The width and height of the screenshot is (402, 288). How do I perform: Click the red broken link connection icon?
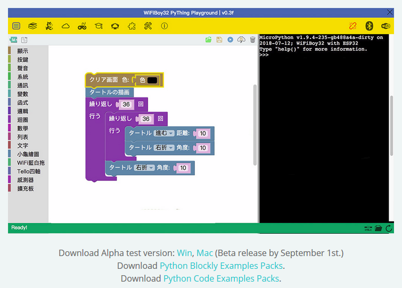(x=353, y=26)
